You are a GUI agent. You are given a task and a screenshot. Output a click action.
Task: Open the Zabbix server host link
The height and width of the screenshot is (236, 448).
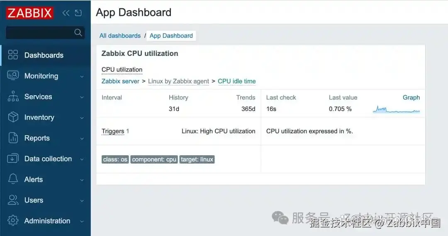(120, 81)
